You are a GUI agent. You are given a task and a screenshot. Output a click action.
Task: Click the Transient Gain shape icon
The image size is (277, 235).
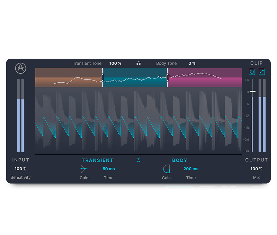pos(84,169)
